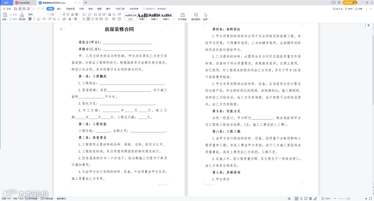Justify paragraph text
This screenshot has height=201, width=374.
[97, 19]
